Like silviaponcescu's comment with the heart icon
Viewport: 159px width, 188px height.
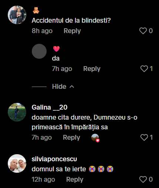(143, 179)
